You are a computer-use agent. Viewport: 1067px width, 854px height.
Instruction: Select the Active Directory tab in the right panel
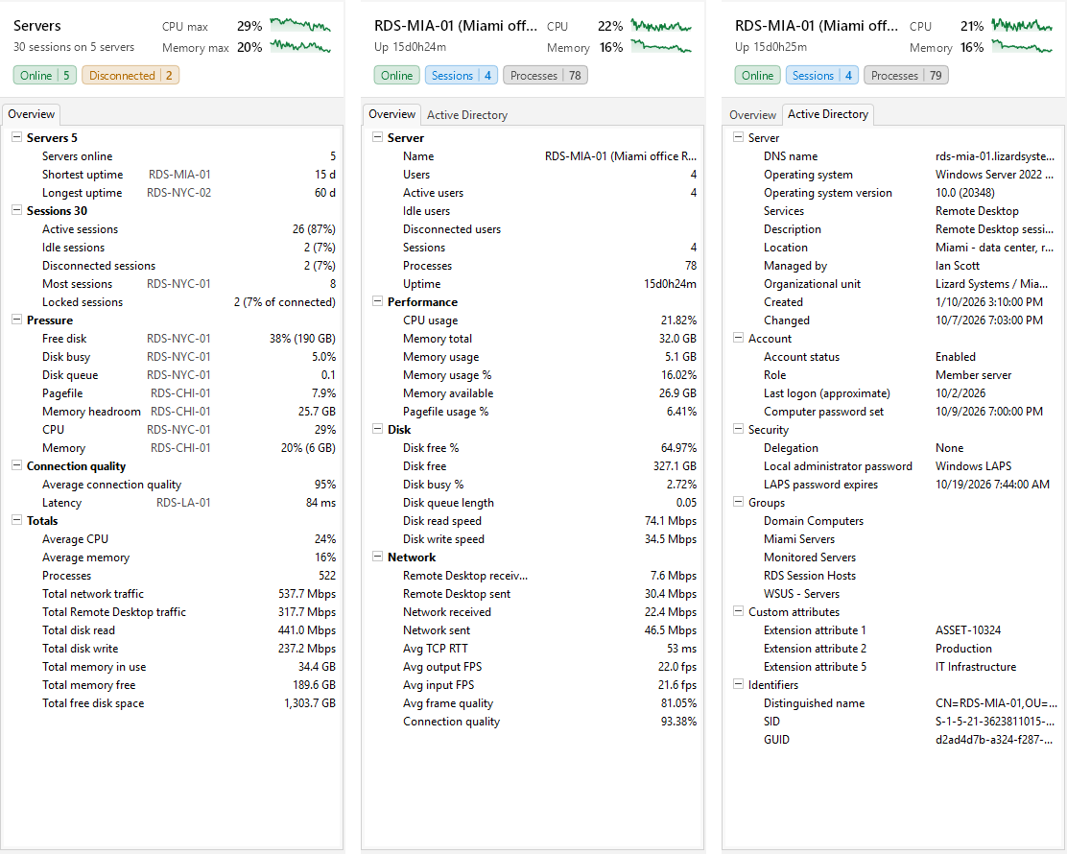coord(827,114)
